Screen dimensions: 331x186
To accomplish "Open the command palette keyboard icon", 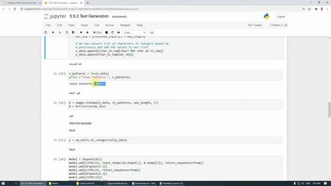I will click(152, 33).
